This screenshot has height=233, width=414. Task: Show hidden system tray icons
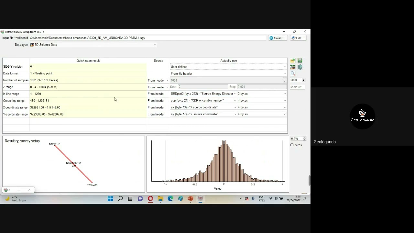pos(241,198)
